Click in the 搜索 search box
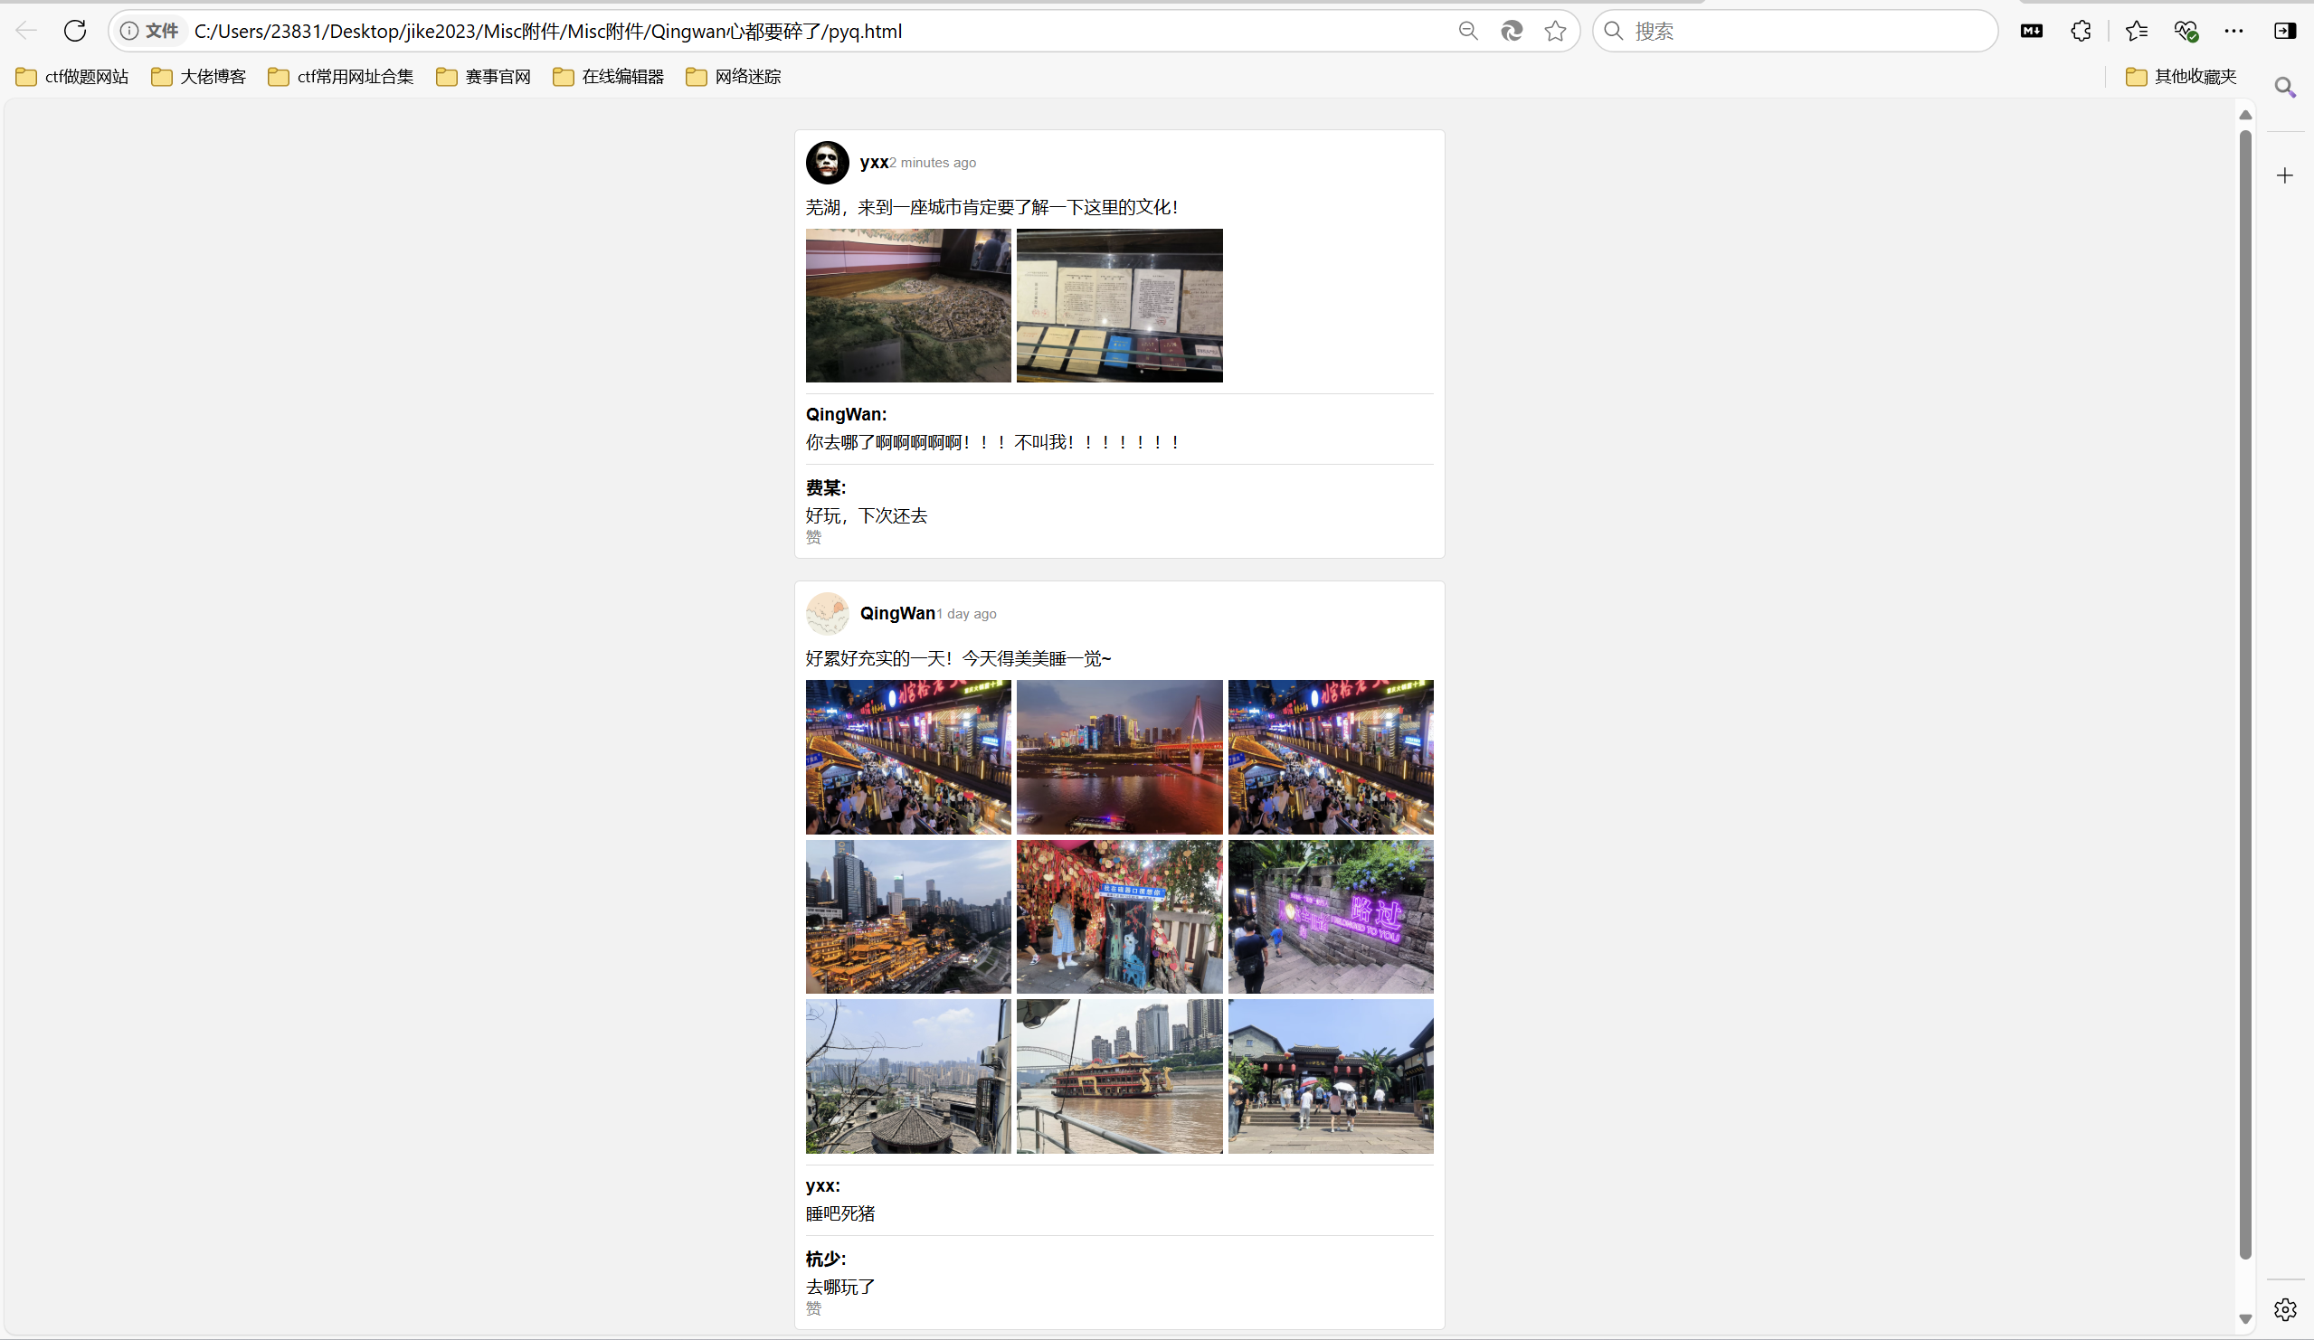Screen dimensions: 2314x1340 [x=1795, y=32]
